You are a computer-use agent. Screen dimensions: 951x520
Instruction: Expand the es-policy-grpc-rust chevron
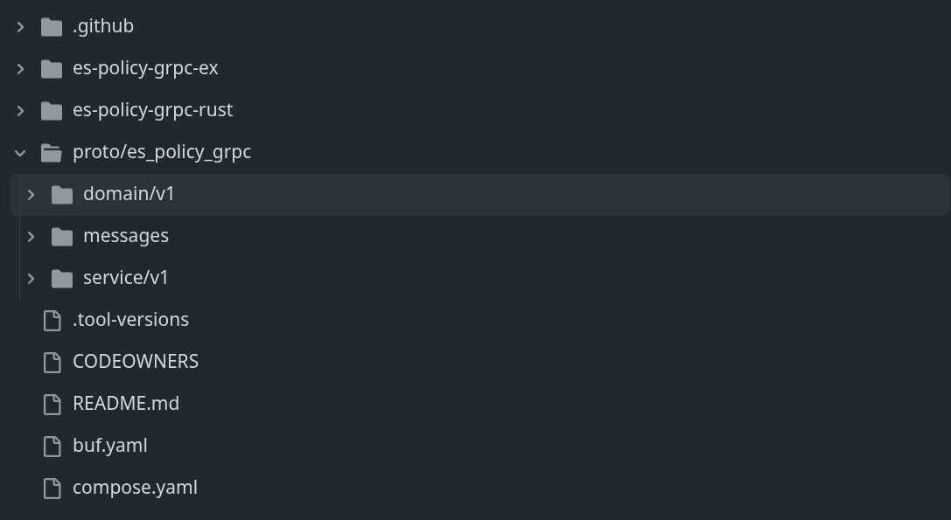[20, 110]
